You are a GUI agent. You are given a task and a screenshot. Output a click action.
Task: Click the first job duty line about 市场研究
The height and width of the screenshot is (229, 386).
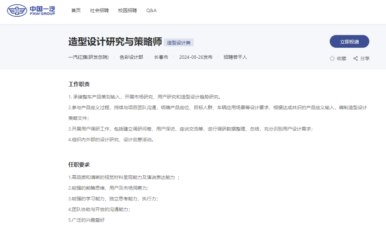[145, 97]
